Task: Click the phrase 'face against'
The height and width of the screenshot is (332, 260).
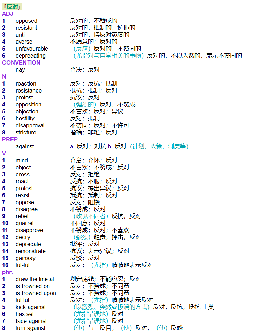Action: (x=31, y=321)
